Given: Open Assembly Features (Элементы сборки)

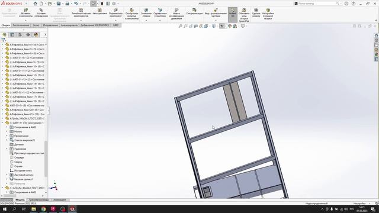Looking at the screenshot, I should [146, 12].
